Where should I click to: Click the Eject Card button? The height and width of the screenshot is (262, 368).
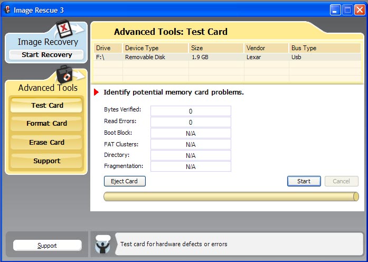pyautogui.click(x=125, y=181)
